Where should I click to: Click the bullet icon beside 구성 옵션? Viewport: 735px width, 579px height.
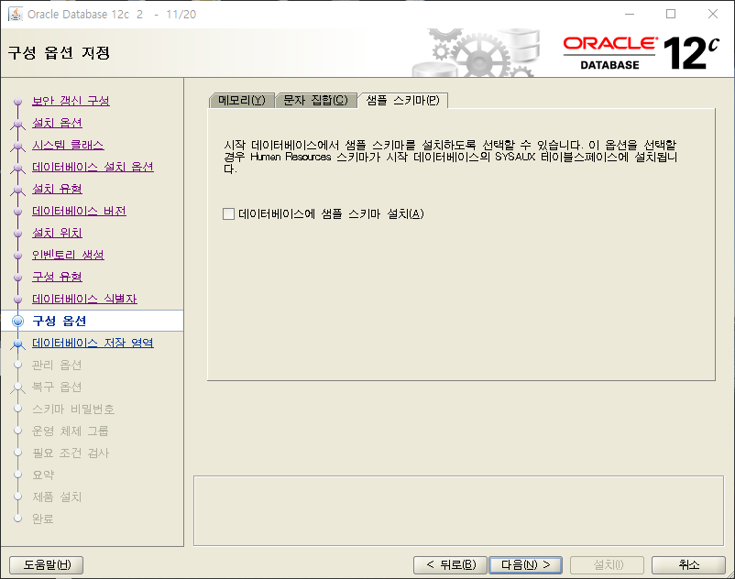(17, 321)
